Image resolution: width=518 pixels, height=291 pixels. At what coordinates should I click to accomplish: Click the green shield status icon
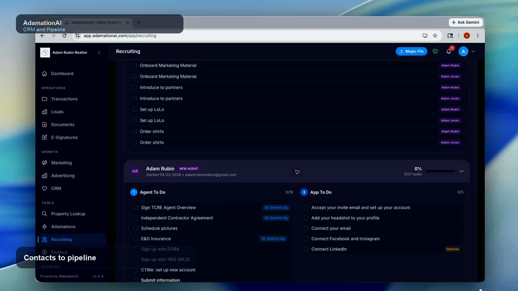coord(435,51)
